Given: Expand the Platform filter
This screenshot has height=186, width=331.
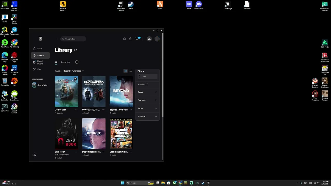Looking at the screenshot, I should 147,117.
